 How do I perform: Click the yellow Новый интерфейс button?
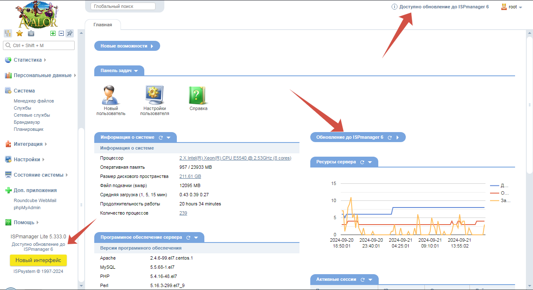click(38, 260)
